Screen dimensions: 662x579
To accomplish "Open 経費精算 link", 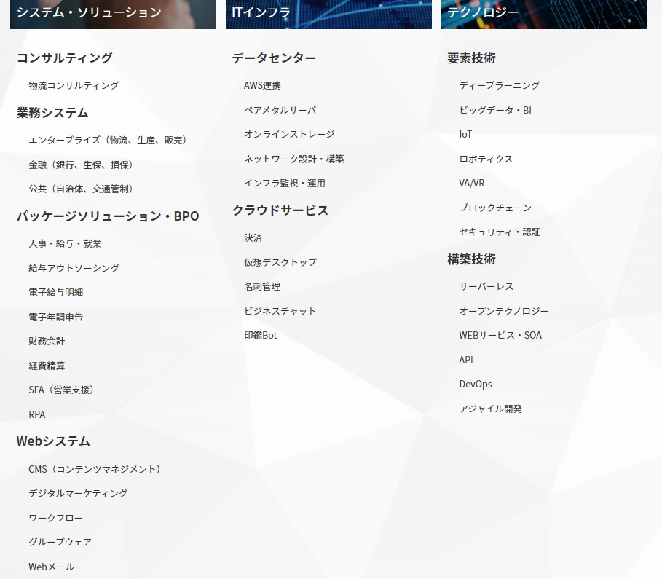I will click(47, 366).
